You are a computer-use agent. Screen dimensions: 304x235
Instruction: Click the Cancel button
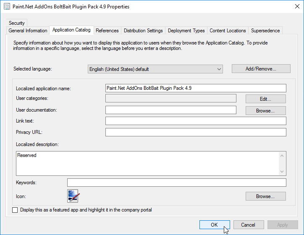point(249,225)
